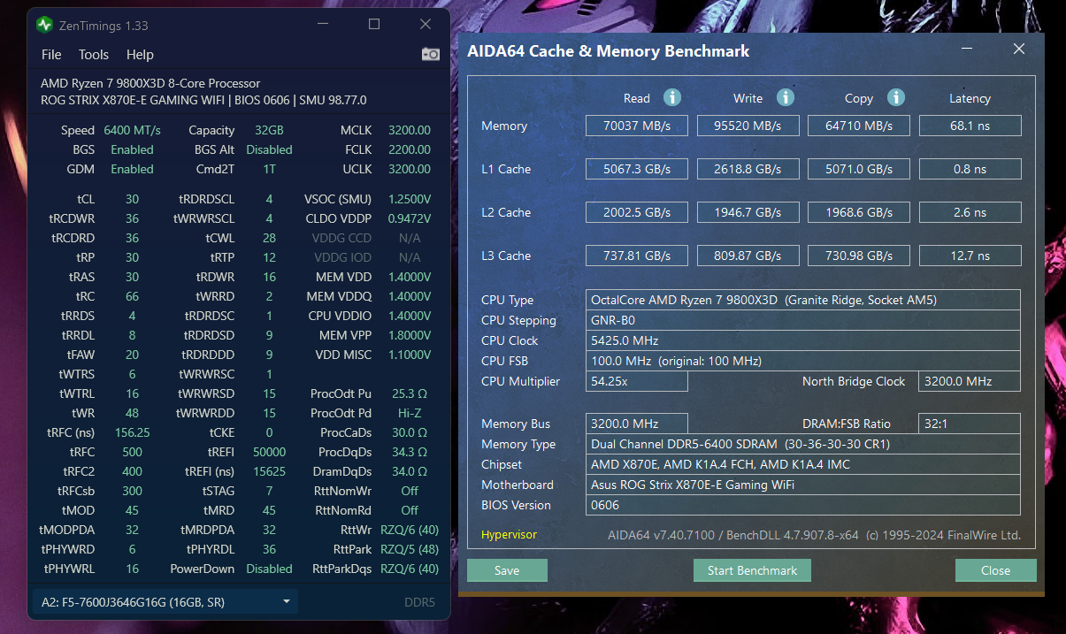Image resolution: width=1066 pixels, height=634 pixels.
Task: Click CPU Multiplier value 54.25x
Action: pos(637,381)
